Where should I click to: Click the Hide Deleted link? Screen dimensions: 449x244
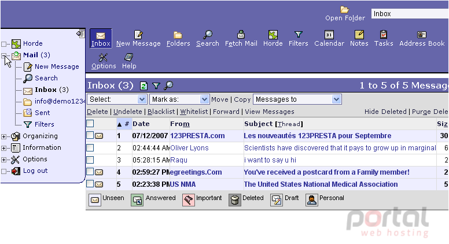point(385,112)
